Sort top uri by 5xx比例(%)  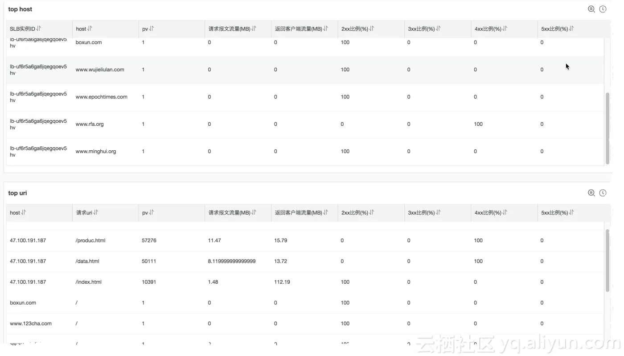pos(571,212)
